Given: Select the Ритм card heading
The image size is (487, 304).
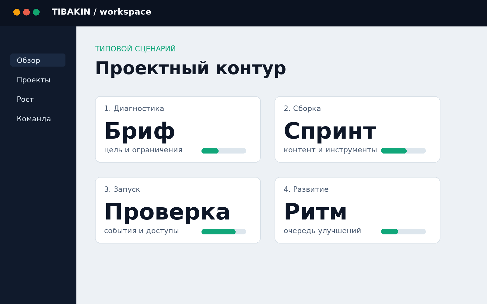Looking at the screenshot, I should click(x=315, y=212).
